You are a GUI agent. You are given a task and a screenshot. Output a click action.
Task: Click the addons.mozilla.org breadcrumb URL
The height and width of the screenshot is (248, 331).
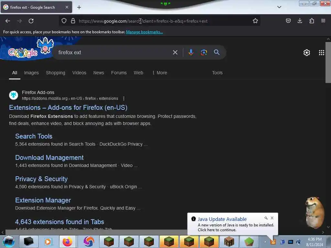tap(70, 98)
